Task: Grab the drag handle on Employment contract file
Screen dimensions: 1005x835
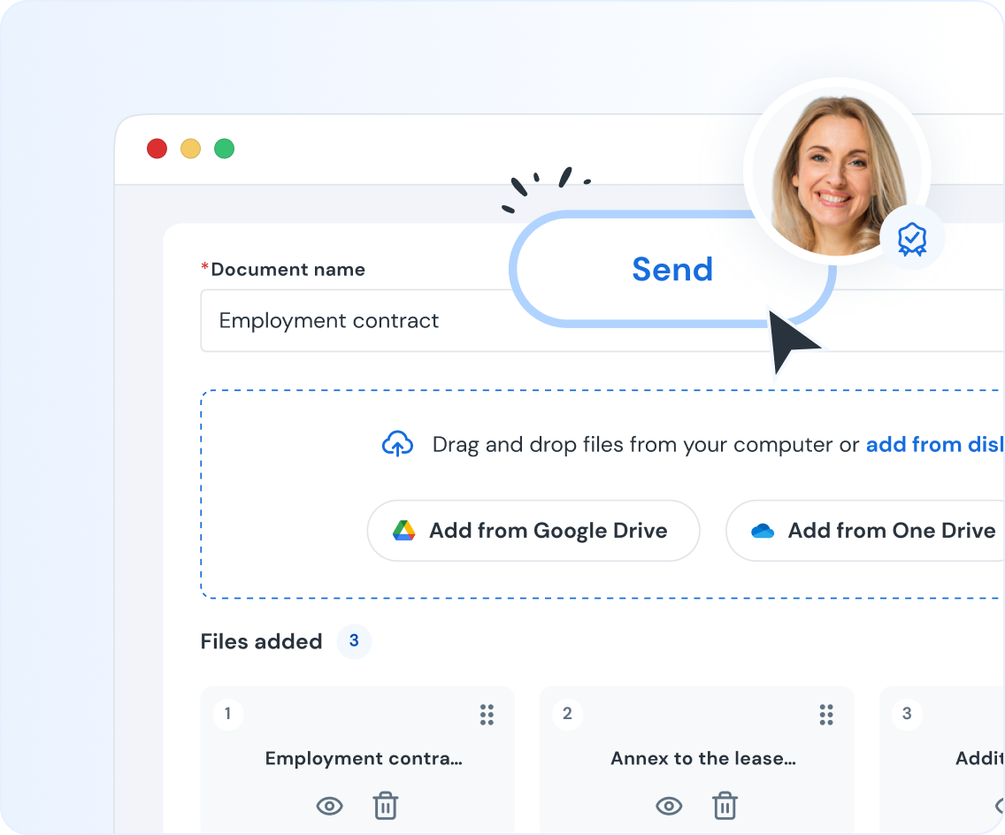Action: [x=487, y=715]
